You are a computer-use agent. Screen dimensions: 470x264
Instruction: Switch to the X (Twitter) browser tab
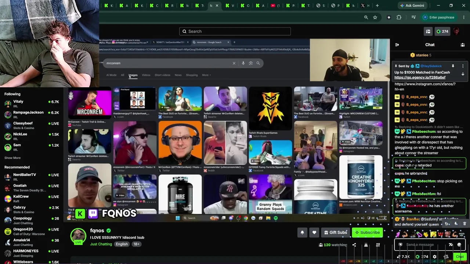(365, 5)
